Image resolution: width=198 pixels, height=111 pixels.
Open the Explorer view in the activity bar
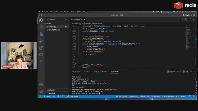point(41,20)
